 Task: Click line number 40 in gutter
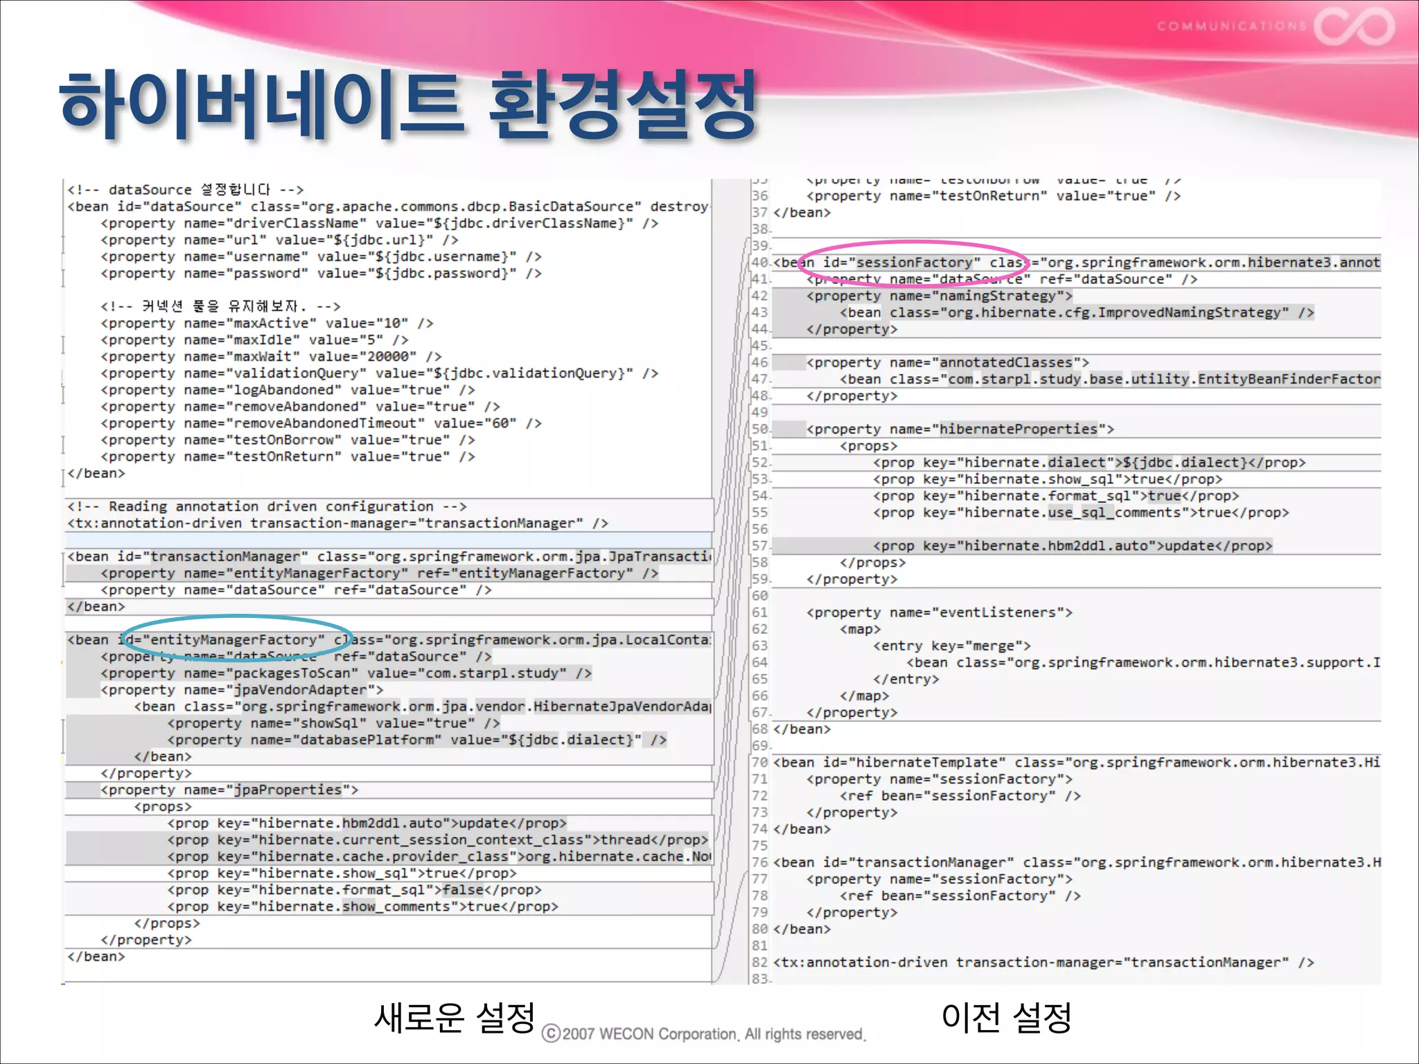(760, 263)
